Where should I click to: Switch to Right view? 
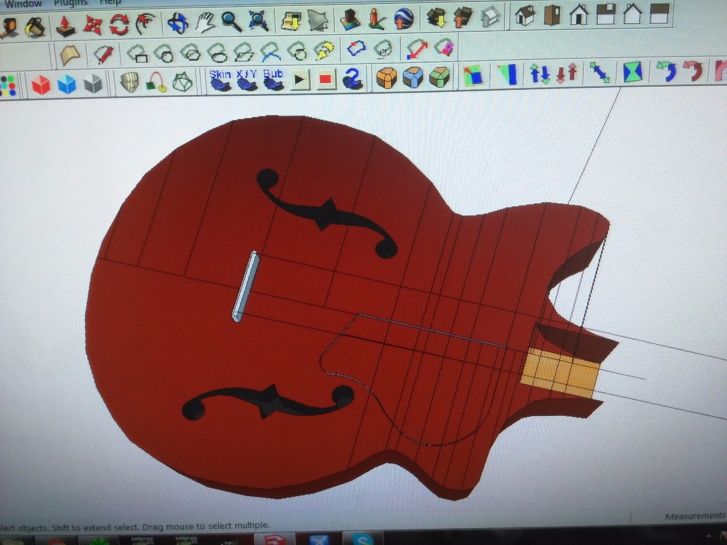pos(605,14)
